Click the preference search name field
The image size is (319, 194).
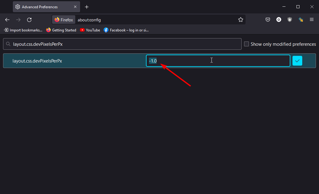[x=122, y=44]
